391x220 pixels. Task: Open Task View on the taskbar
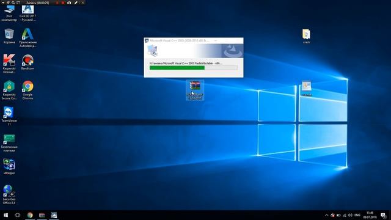click(18, 215)
